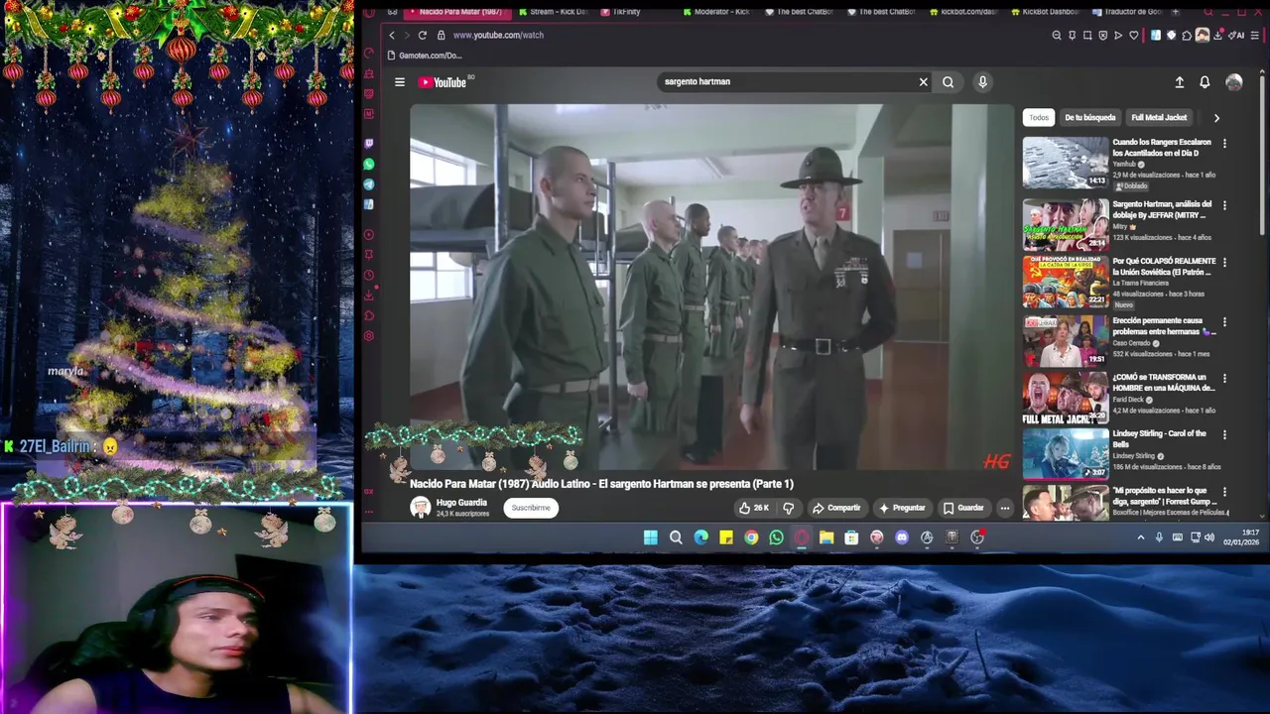Open the YouTube account avatar menu
The height and width of the screenshot is (714, 1270).
click(1234, 82)
